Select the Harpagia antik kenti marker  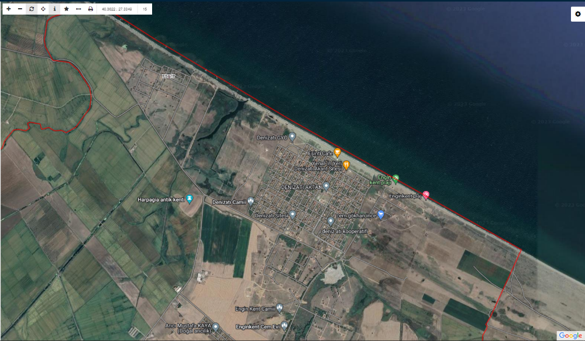coord(190,199)
